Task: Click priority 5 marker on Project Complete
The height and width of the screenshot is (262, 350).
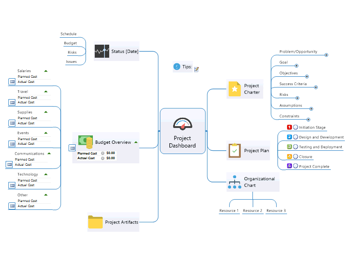Action: pos(289,166)
